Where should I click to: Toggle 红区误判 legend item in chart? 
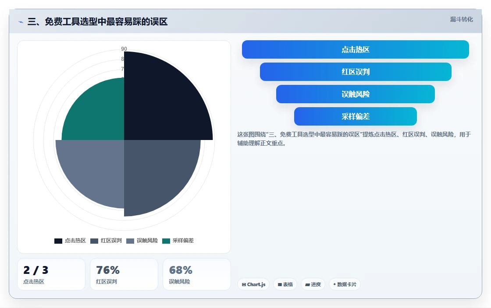tap(106, 241)
